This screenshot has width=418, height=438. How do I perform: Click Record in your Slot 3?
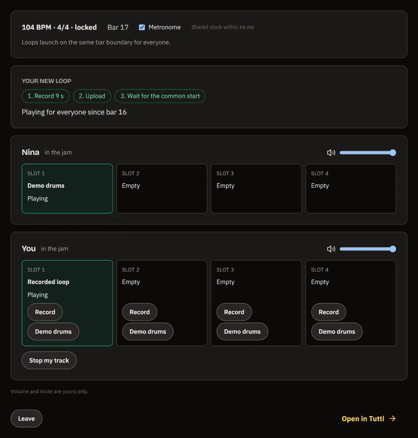pyautogui.click(x=234, y=312)
